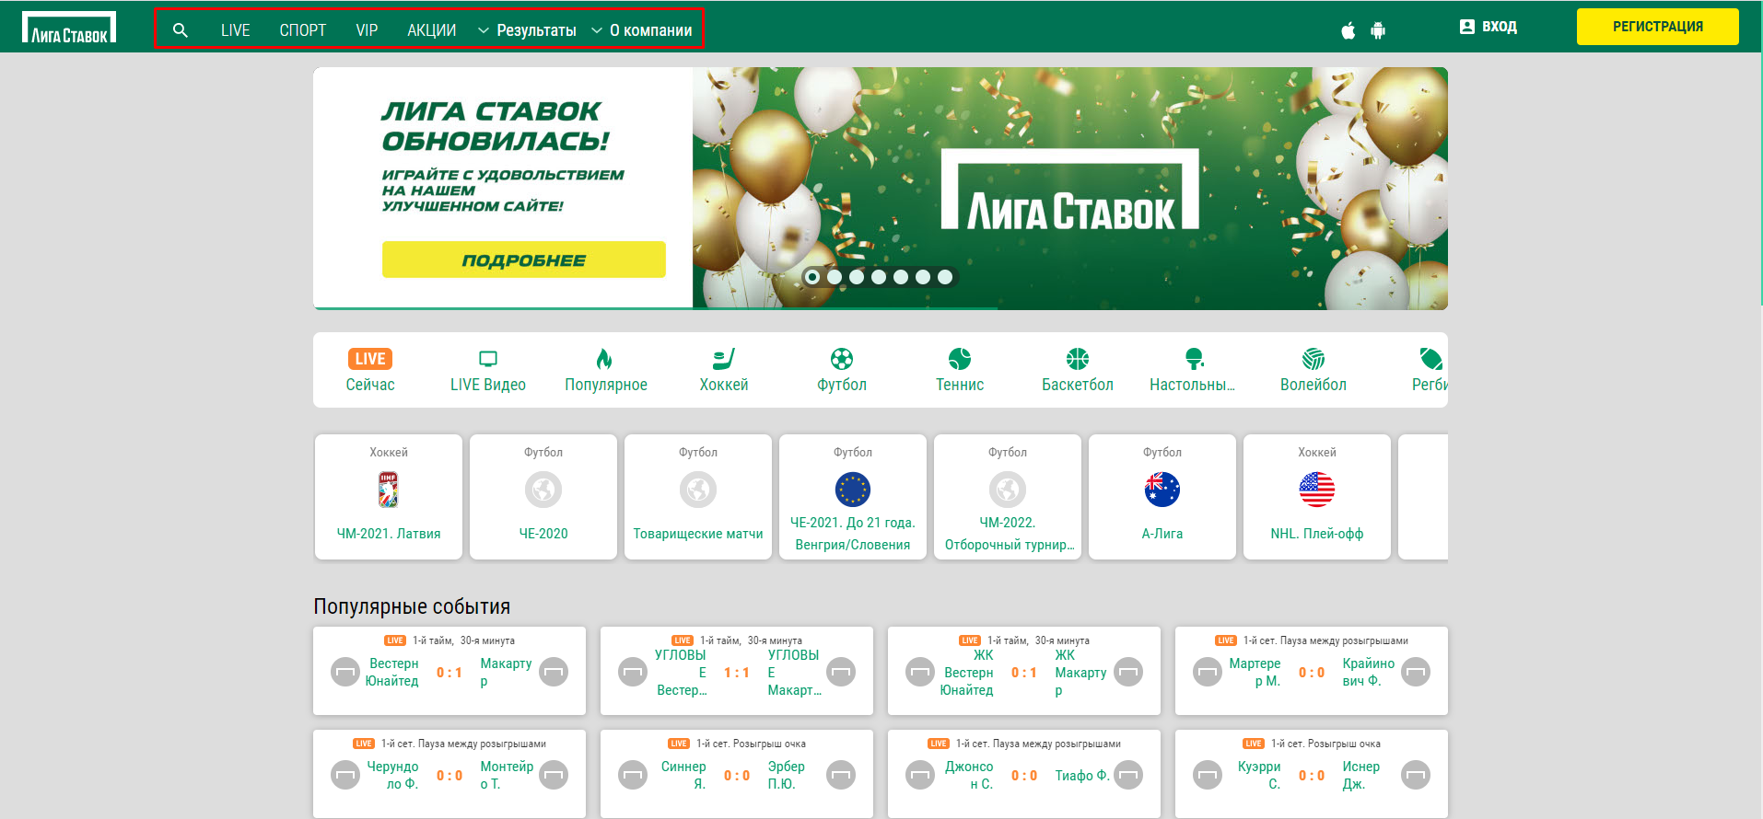Open the А-Лига tournament card
The image size is (1763, 819).
pyautogui.click(x=1162, y=497)
